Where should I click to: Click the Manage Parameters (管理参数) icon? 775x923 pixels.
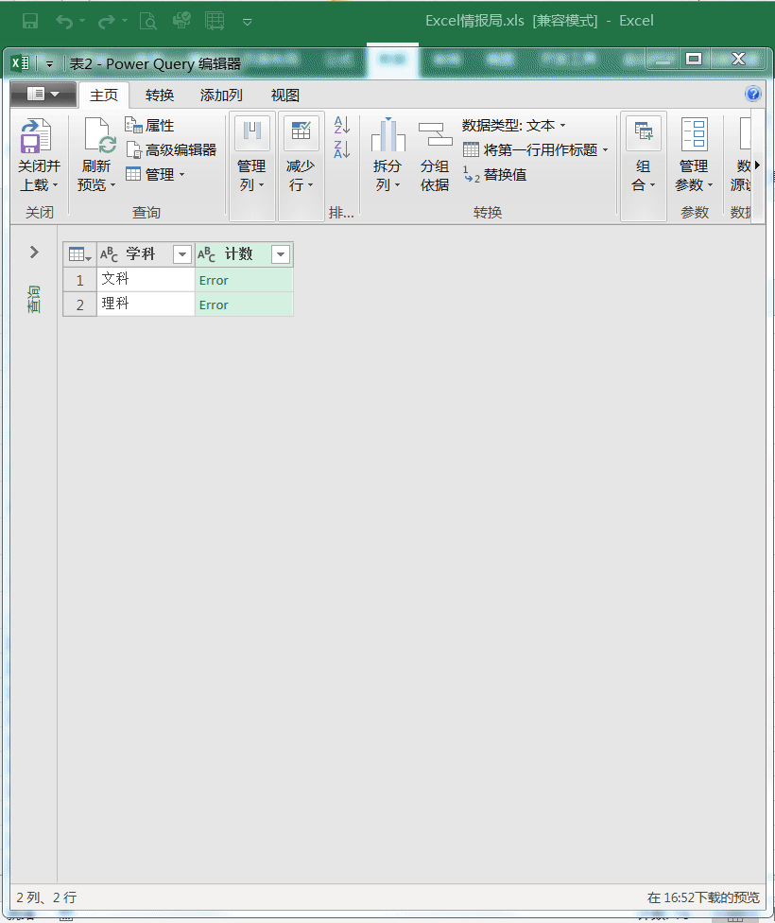[x=695, y=135]
